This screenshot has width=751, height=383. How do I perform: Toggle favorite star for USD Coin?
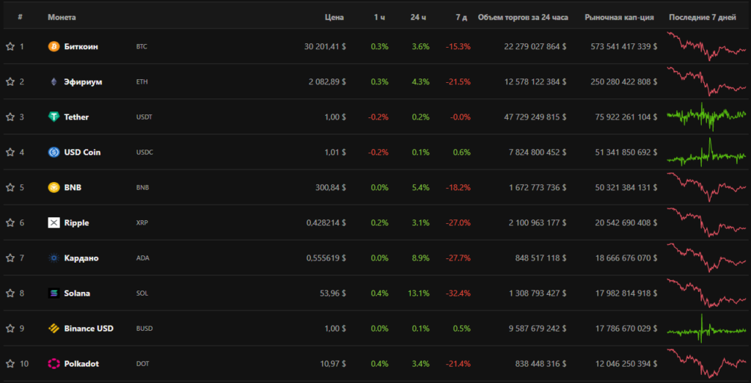10,153
